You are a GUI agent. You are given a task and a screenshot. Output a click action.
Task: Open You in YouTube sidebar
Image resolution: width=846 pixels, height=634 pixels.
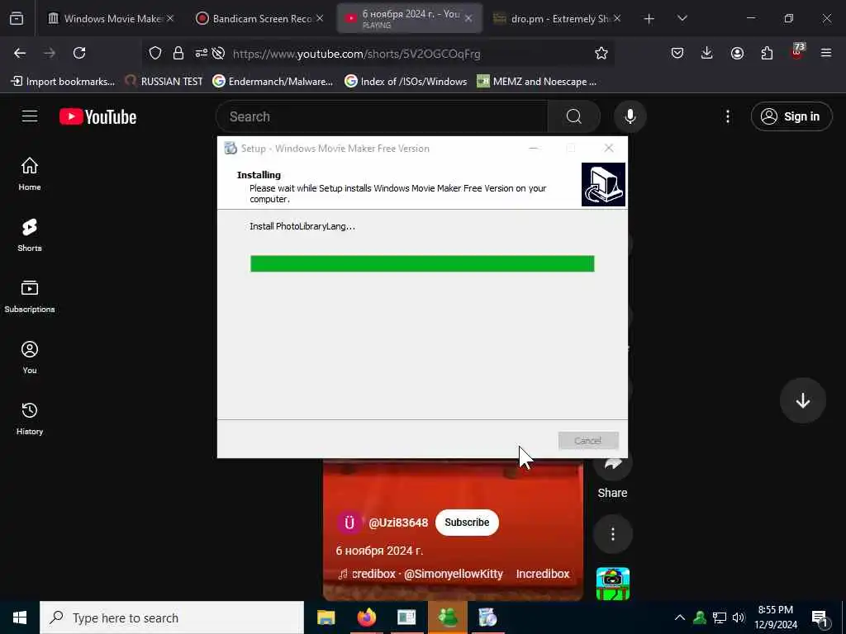coord(30,357)
